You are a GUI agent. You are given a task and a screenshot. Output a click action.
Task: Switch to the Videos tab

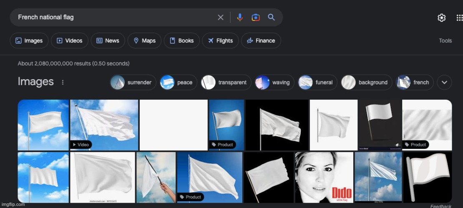[x=69, y=40]
